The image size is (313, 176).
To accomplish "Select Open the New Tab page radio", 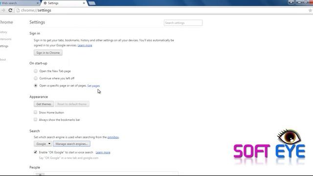I will pyautogui.click(x=36, y=71).
